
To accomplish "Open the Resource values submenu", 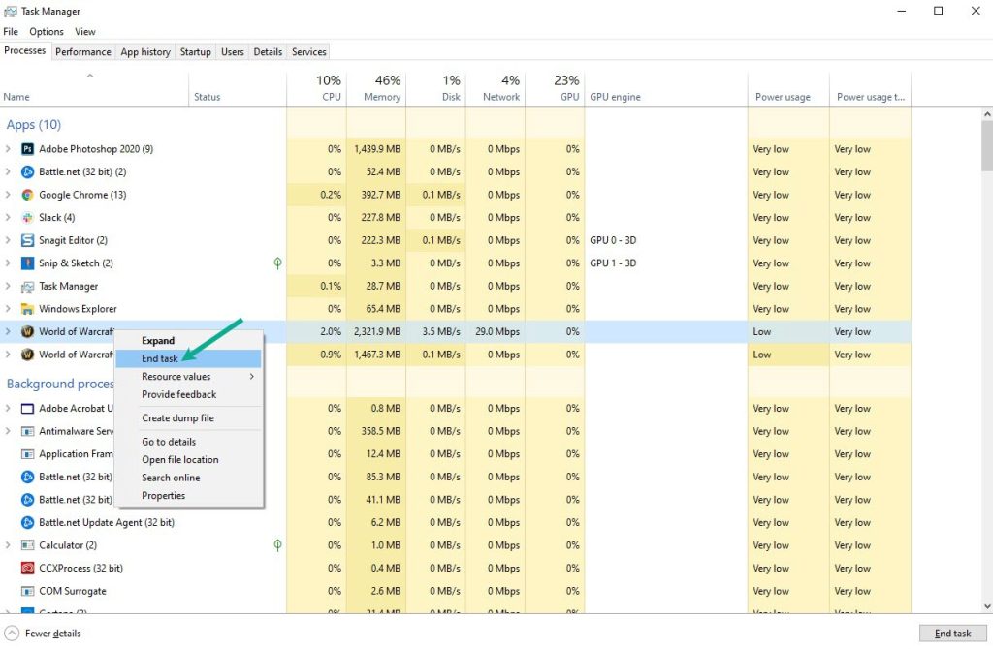I will (188, 377).
